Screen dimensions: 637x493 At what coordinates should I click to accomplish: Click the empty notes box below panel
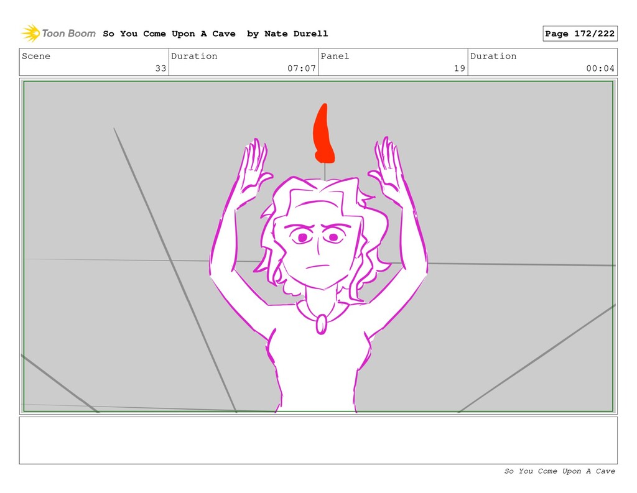[318, 440]
